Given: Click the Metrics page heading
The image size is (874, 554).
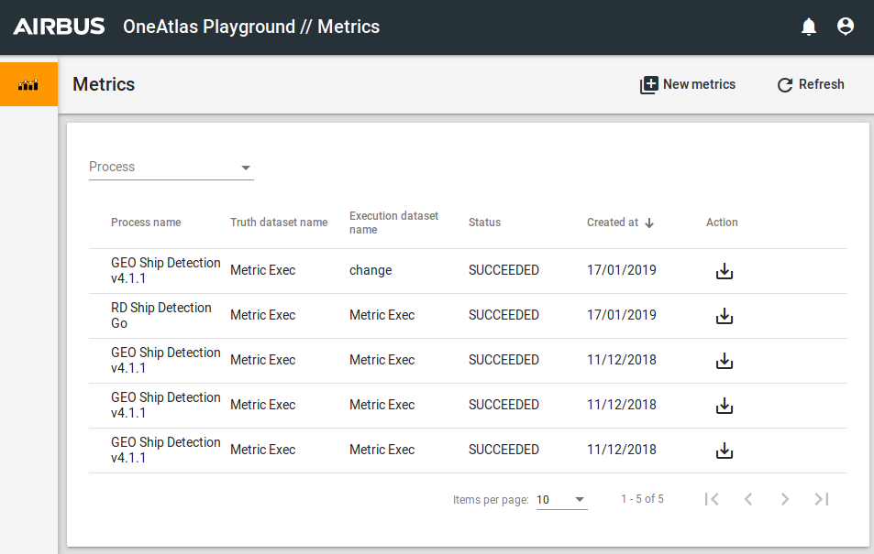Looking at the screenshot, I should point(104,84).
